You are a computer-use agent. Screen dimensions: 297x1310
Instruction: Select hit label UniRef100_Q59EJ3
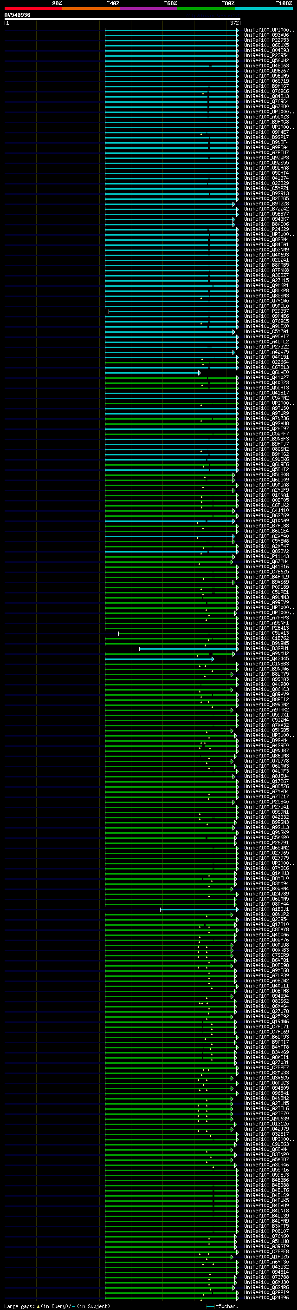point(266,1175)
